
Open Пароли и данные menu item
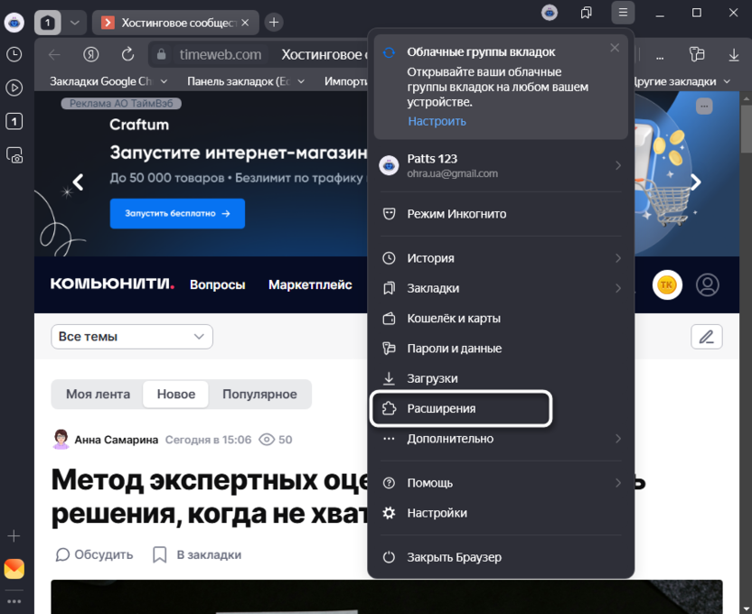(501, 349)
